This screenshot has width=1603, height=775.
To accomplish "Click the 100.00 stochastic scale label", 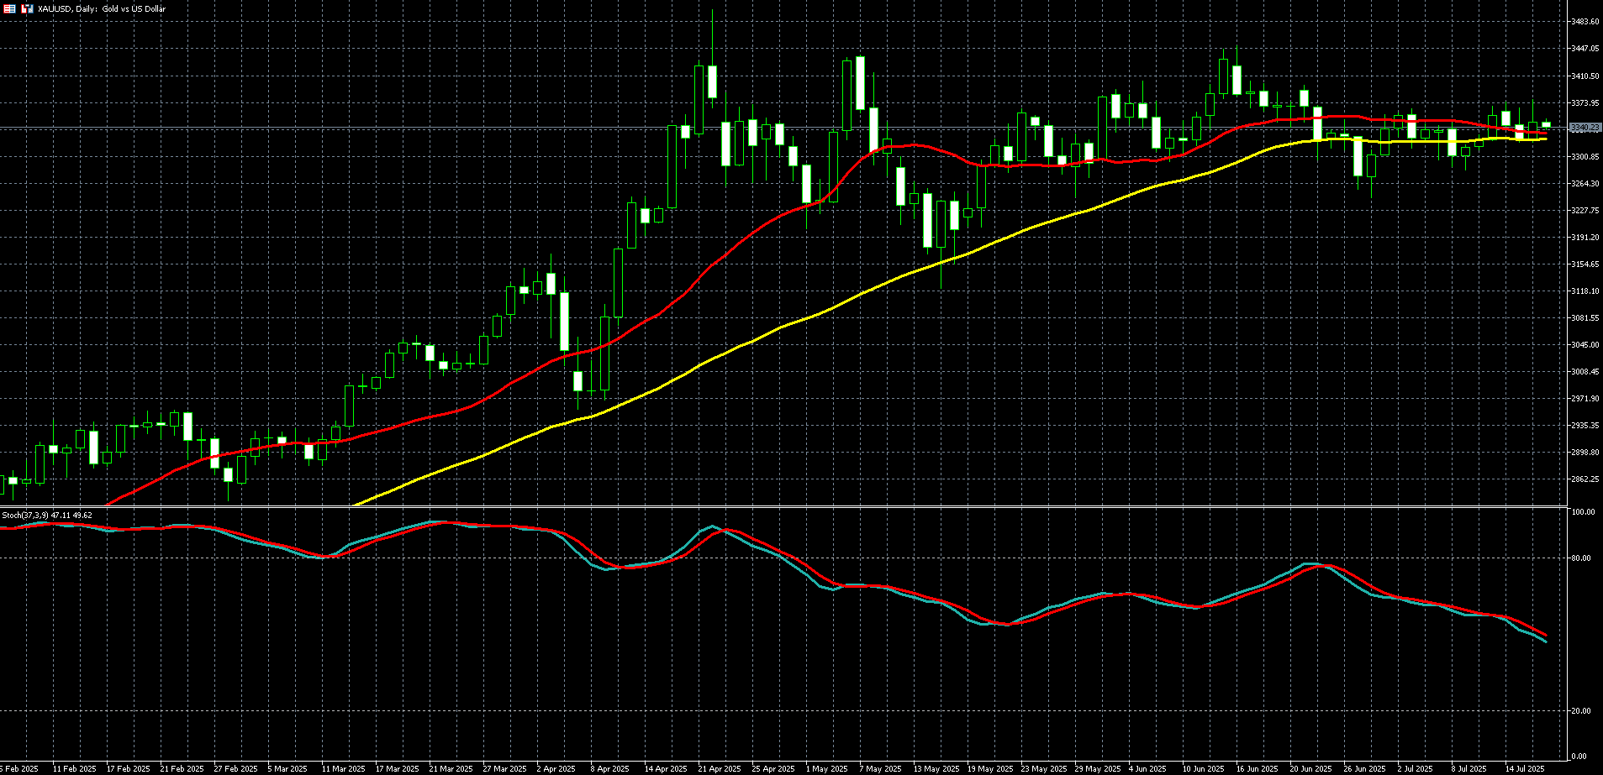I will [x=1584, y=512].
